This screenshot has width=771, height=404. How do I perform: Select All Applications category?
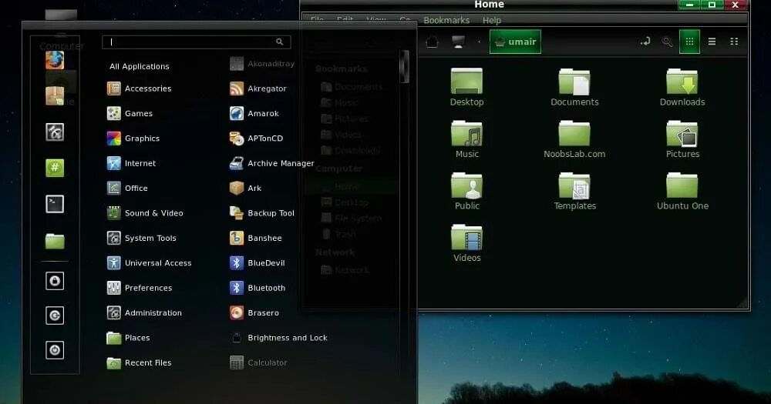coord(139,66)
